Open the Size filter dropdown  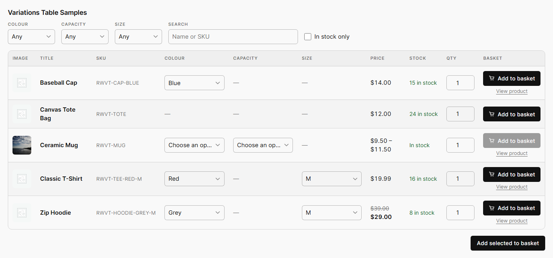point(138,37)
